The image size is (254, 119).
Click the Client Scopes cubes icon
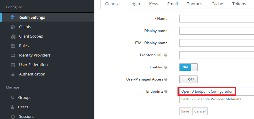coord(13,36)
